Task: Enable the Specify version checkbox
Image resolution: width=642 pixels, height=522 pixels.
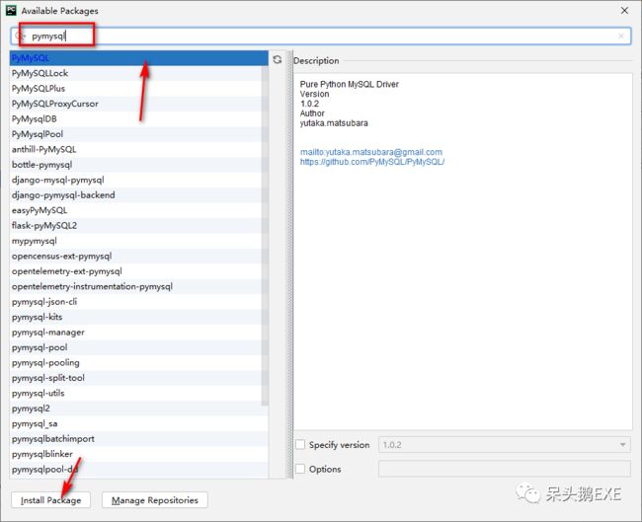Action: click(300, 444)
